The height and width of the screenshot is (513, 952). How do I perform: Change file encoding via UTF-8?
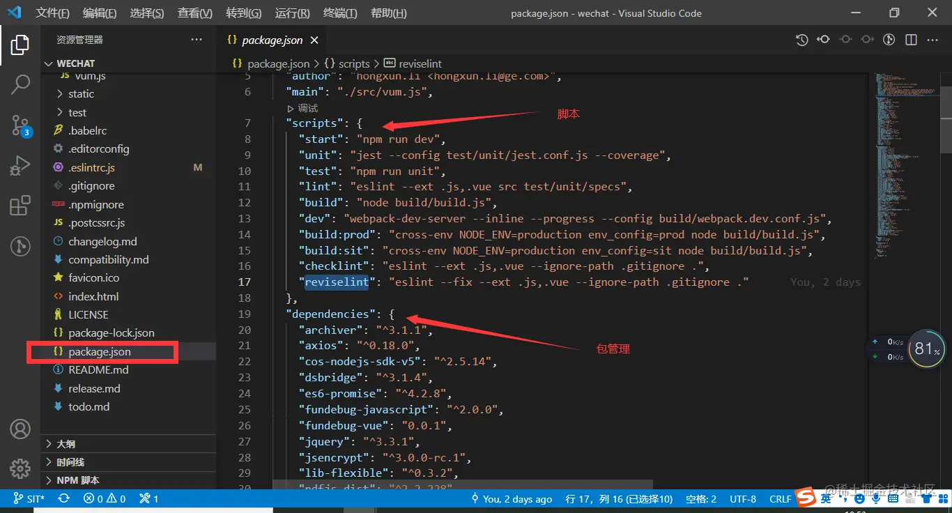point(743,498)
